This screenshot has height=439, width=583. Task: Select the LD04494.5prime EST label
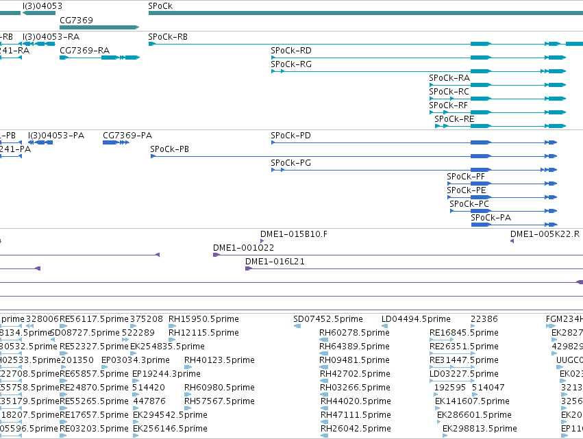(416, 319)
